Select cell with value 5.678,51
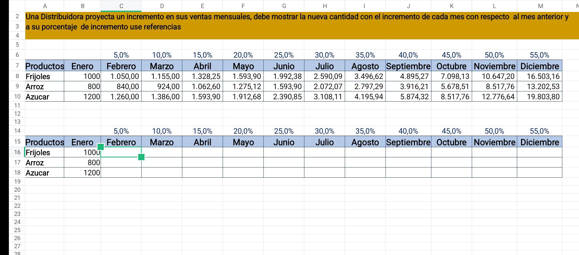This screenshot has width=579, height=255. [451, 86]
